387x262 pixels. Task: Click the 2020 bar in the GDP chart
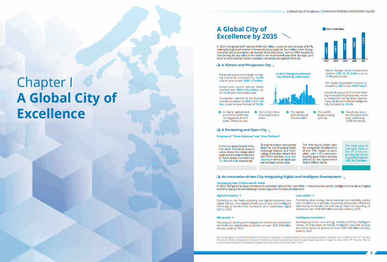point(354,48)
